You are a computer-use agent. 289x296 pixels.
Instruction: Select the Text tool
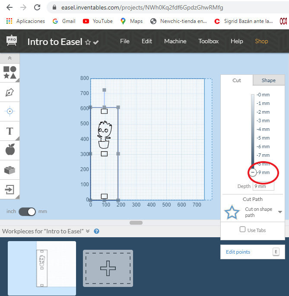click(x=10, y=131)
